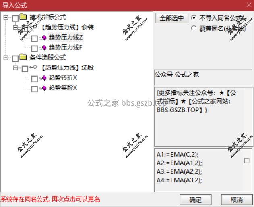Tick the 趋势笑脸X checkbox
The image size is (254, 207).
coord(35,89)
